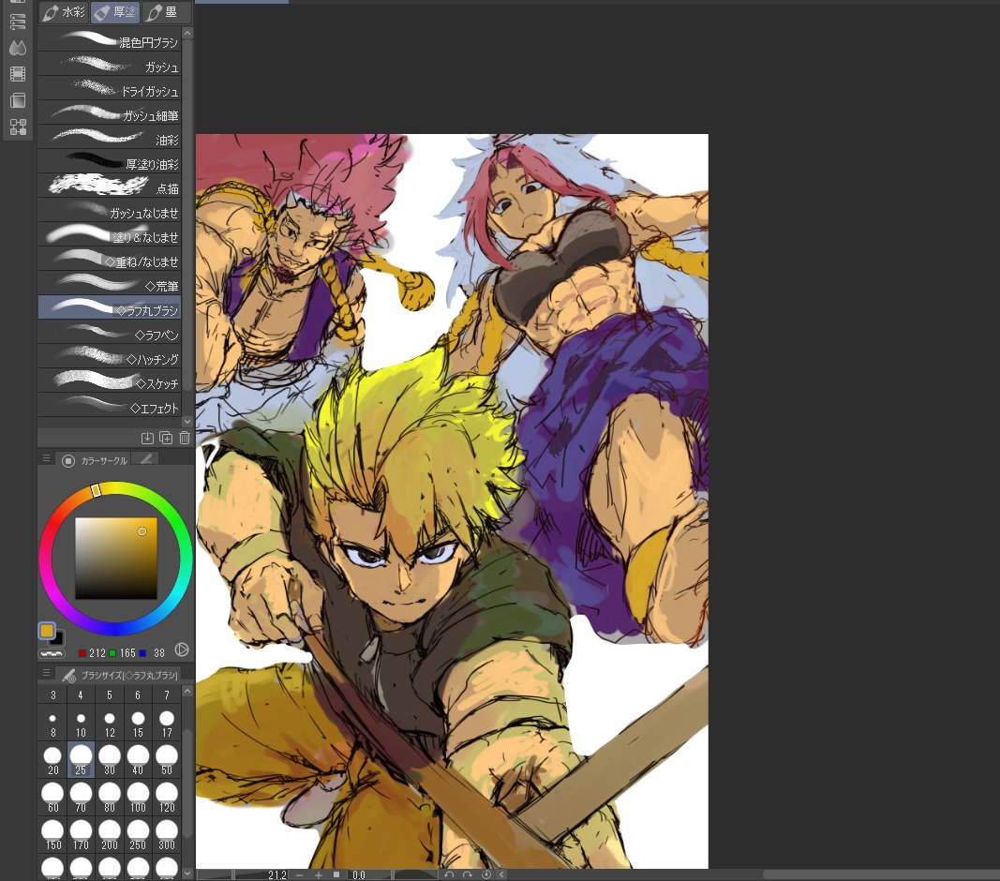
Task: Select the black sub color swatch
Action: coord(58,637)
